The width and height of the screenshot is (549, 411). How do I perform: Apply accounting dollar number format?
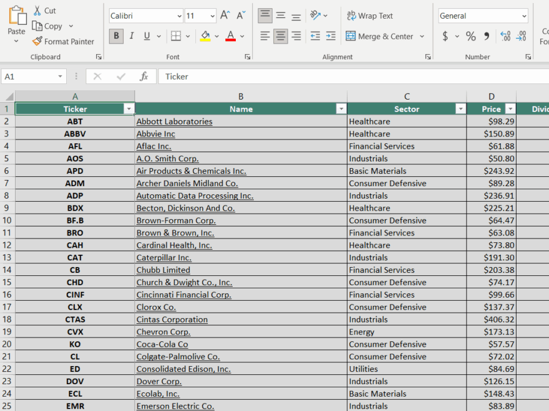(445, 36)
